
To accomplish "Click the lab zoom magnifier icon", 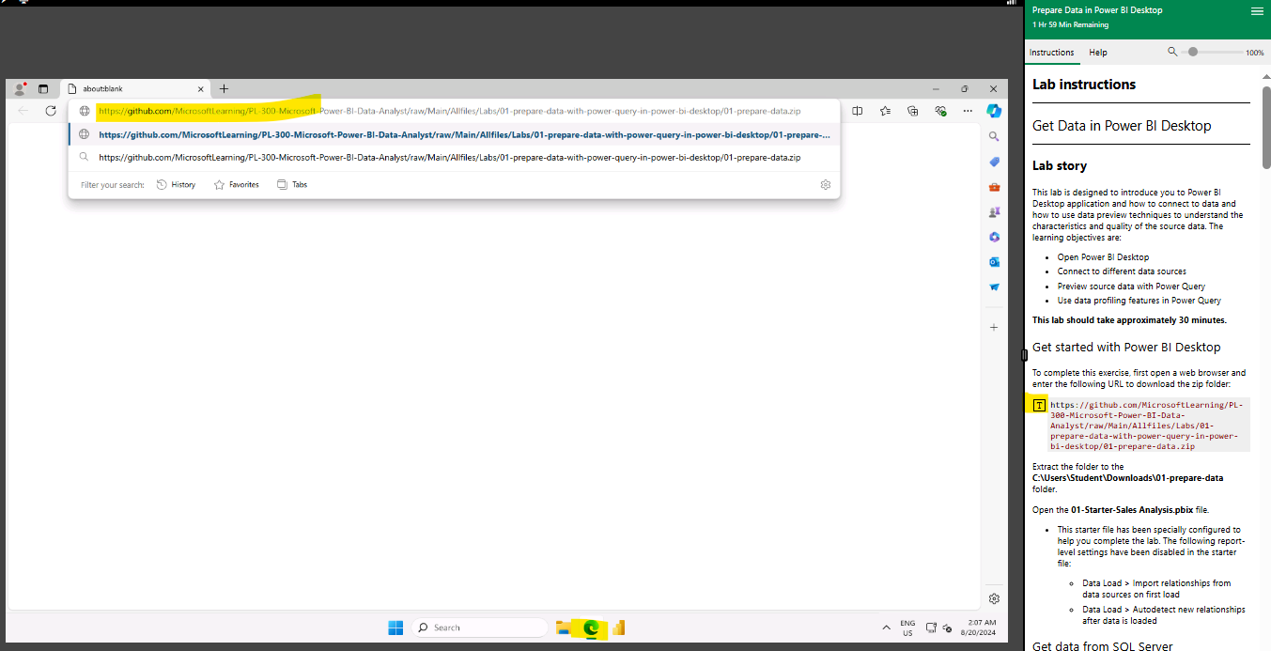I will click(x=1172, y=52).
